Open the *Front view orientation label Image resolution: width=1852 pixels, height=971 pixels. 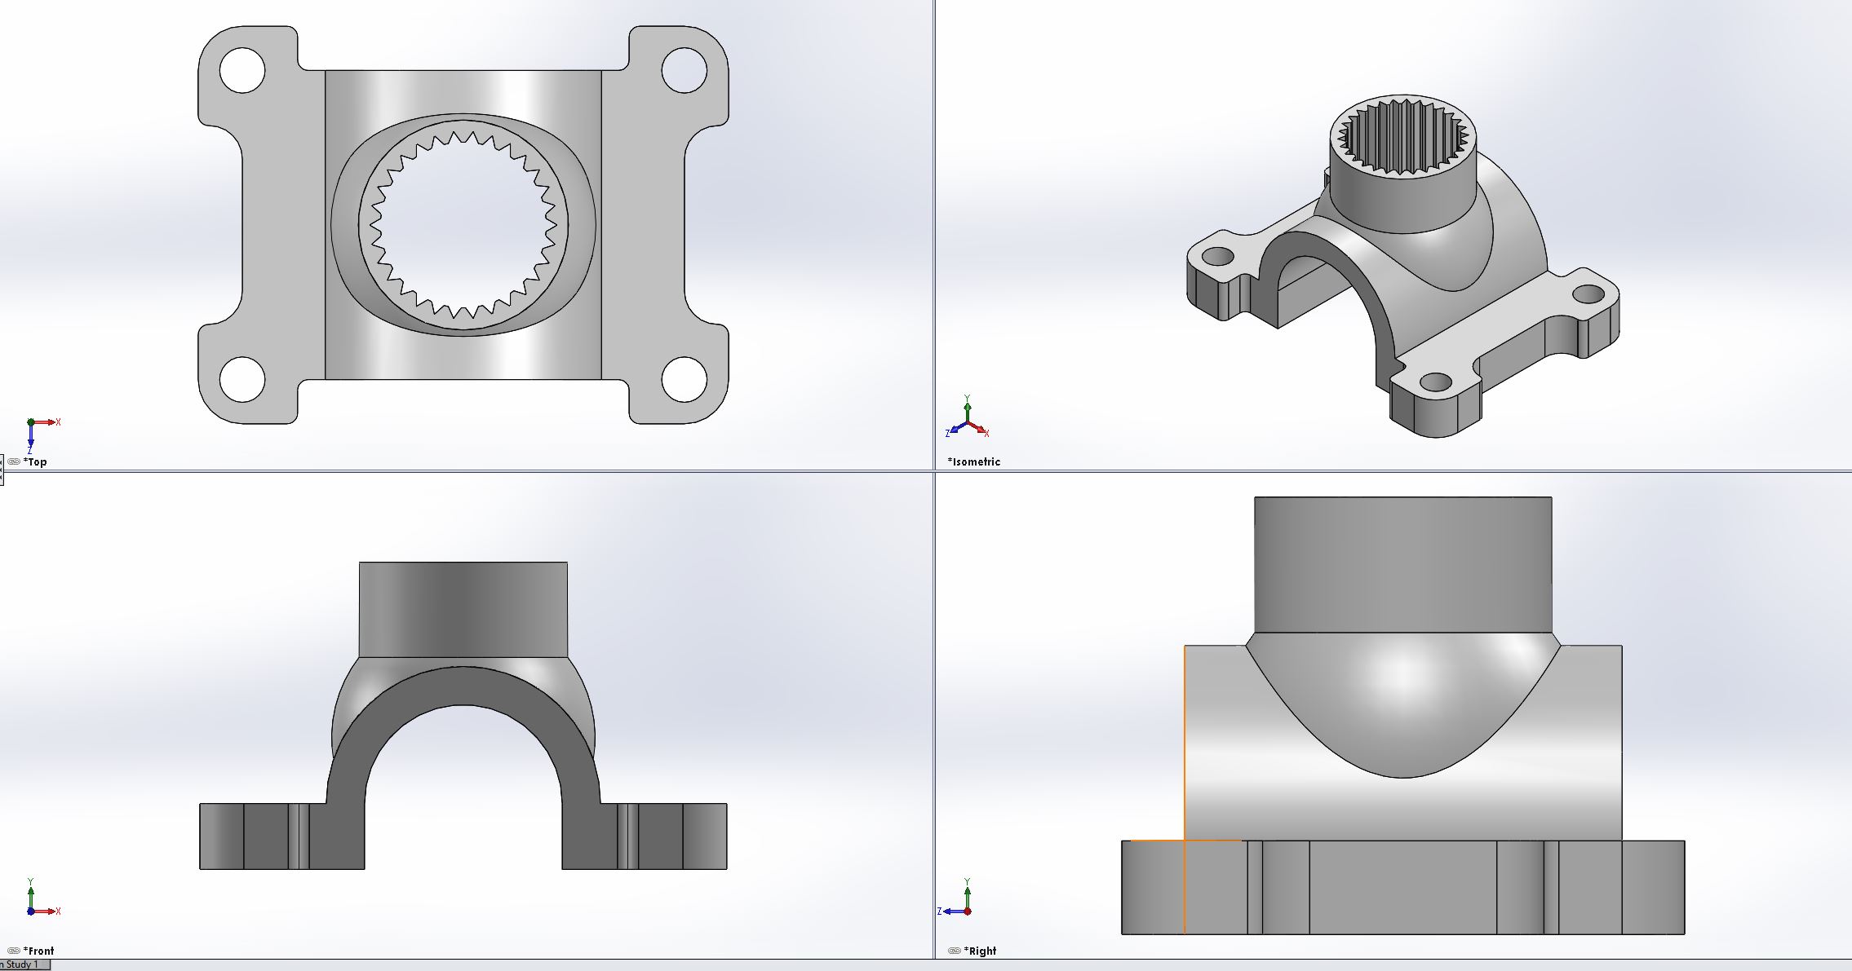[x=39, y=951]
